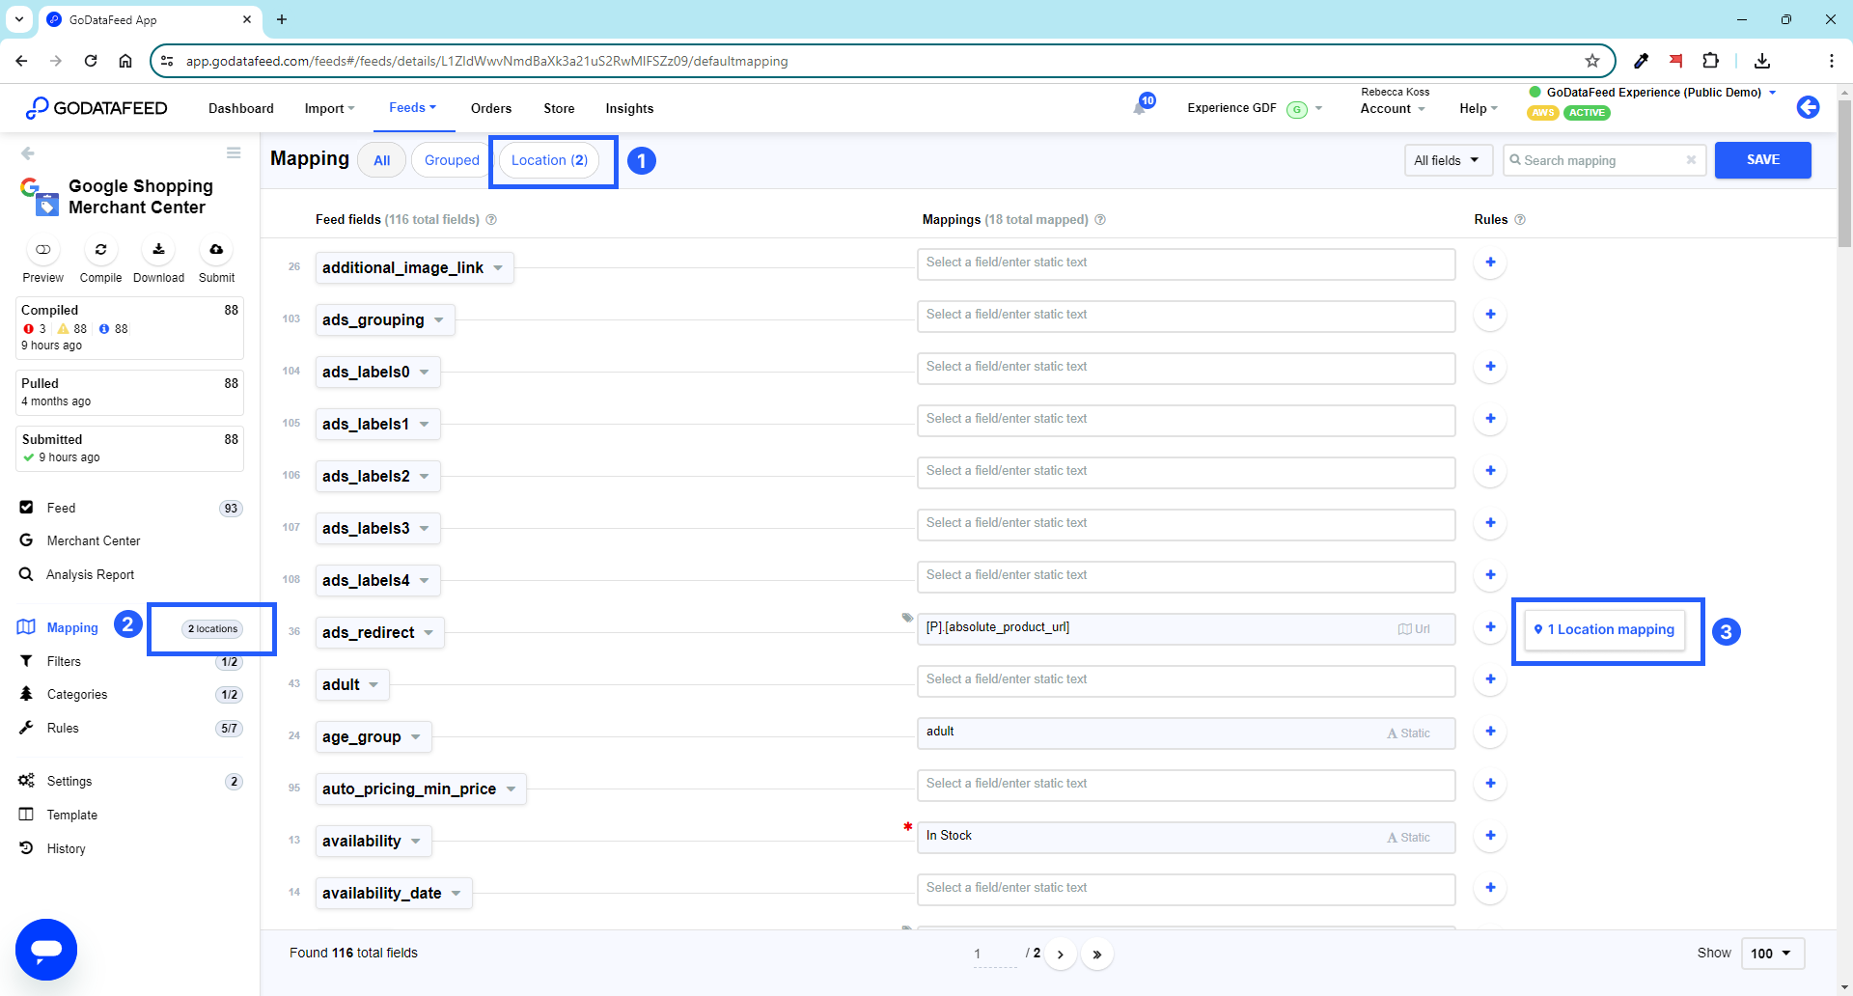Image resolution: width=1853 pixels, height=996 pixels.
Task: Bookmark this page with star icon
Action: 1592,61
